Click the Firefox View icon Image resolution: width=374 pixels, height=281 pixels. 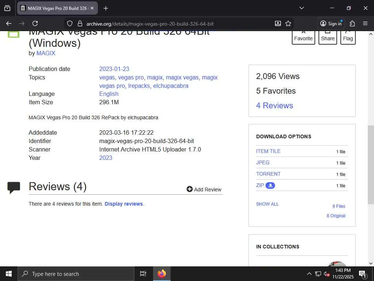click(7, 8)
